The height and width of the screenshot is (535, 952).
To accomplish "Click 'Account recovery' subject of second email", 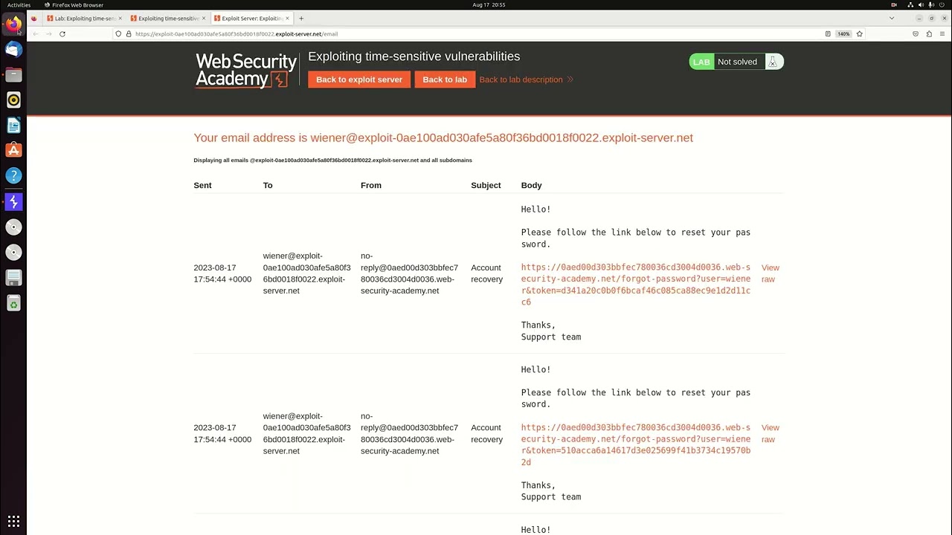I will [x=486, y=433].
